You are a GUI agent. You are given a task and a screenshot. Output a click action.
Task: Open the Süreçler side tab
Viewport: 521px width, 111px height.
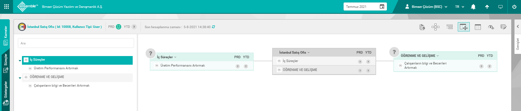point(5,63)
